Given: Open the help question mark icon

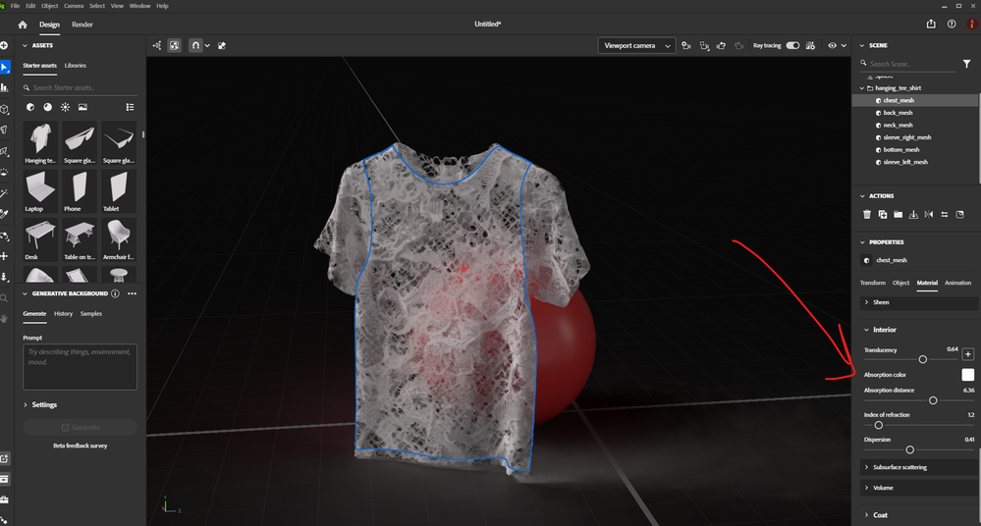Looking at the screenshot, I should pyautogui.click(x=951, y=24).
